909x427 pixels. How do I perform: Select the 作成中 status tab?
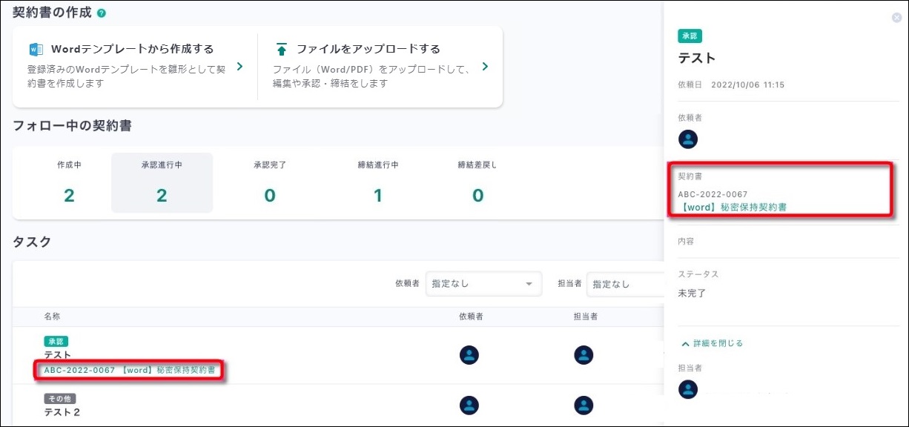(x=69, y=182)
